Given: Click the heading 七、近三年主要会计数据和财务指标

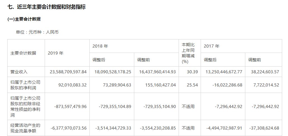Looking at the screenshot, I should tap(46, 7).
